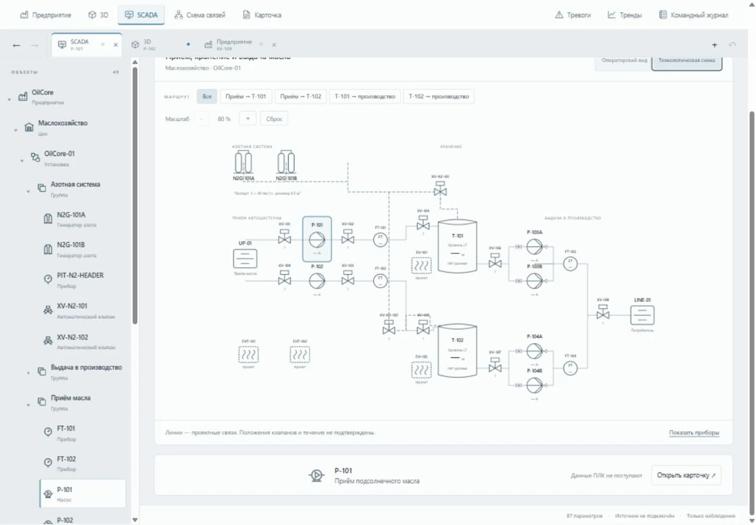
Task: Click the Сброс scale button
Action: [x=274, y=119]
